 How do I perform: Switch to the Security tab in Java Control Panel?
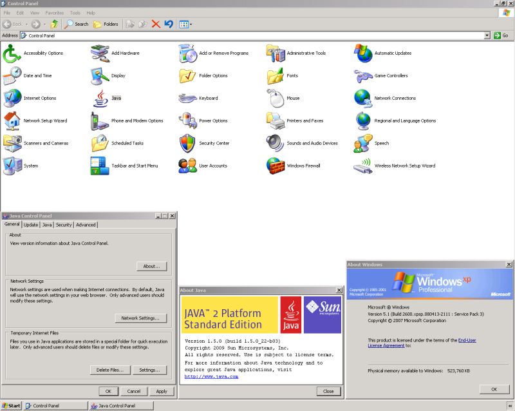(65, 225)
